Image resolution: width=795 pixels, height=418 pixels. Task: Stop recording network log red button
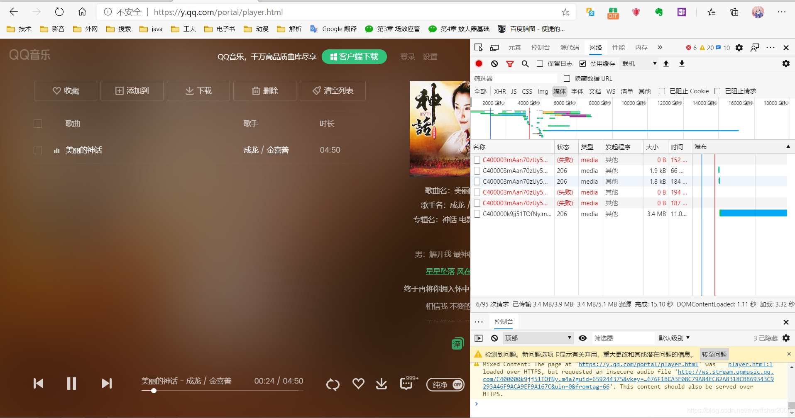[x=479, y=63]
